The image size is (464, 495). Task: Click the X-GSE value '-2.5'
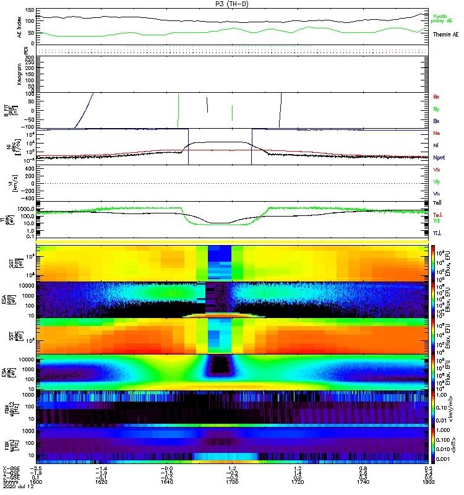(x=36, y=468)
